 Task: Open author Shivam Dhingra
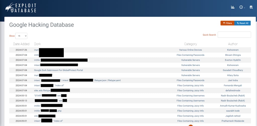click(x=233, y=55)
